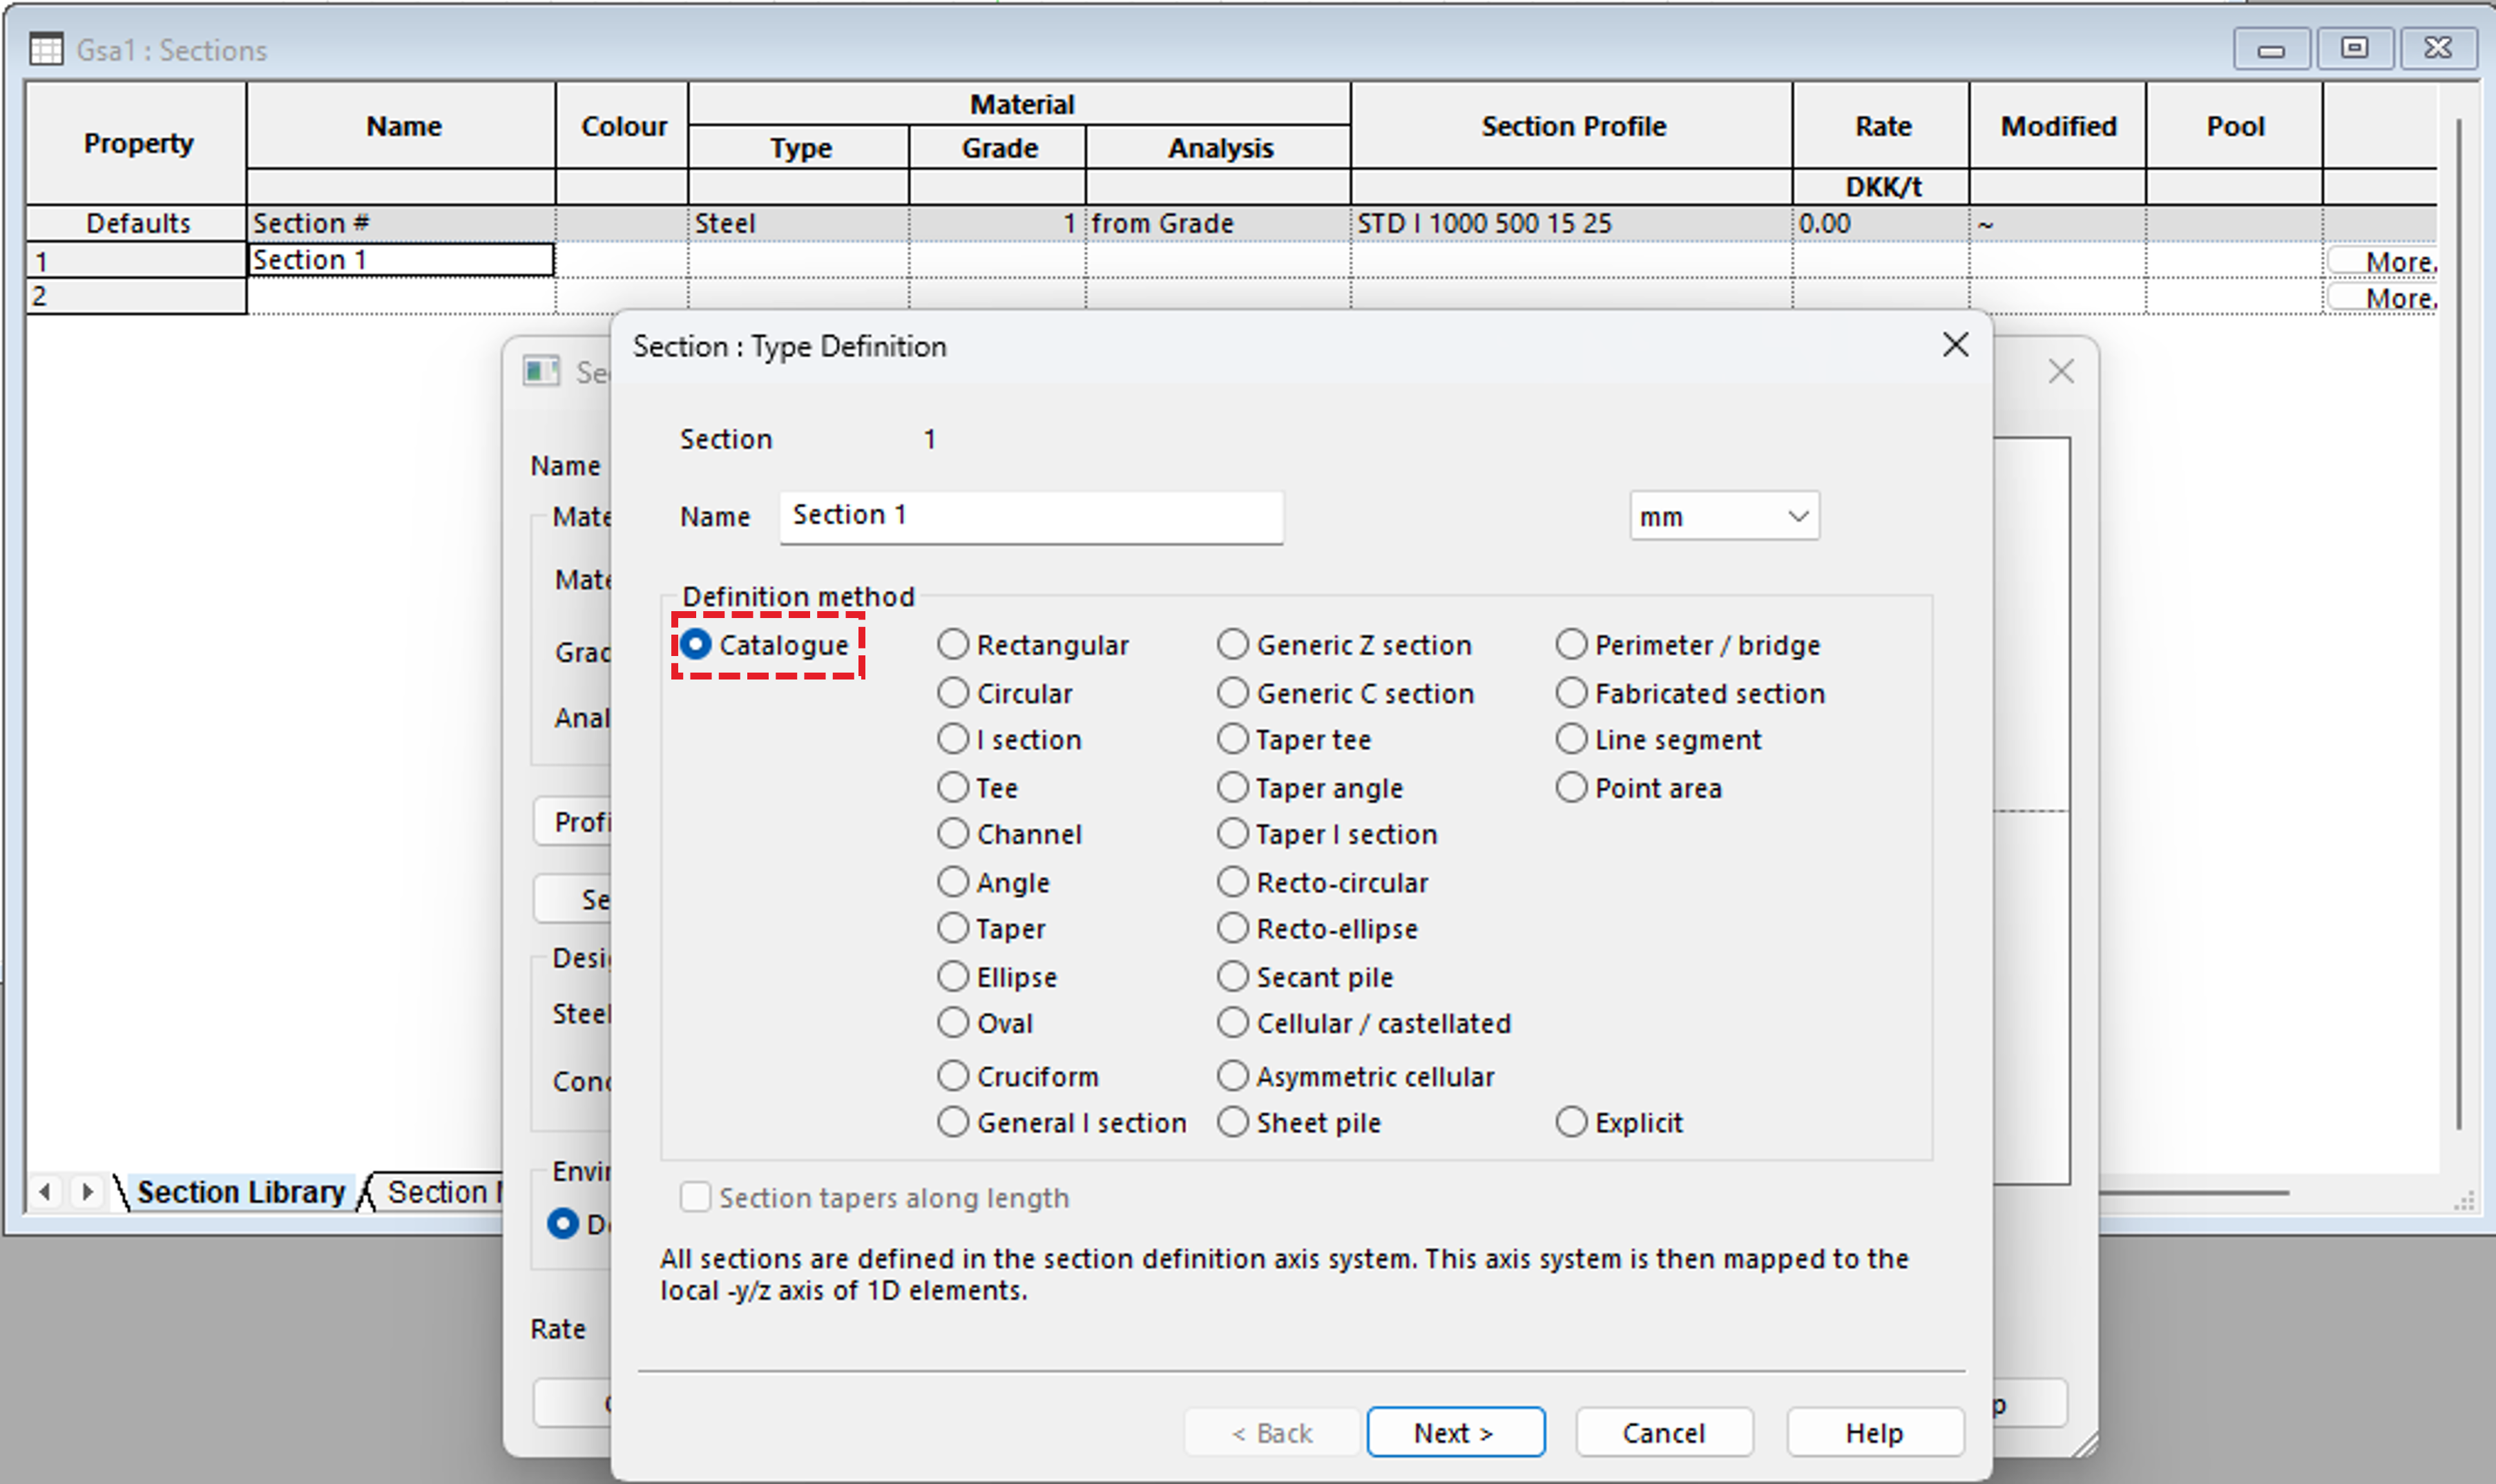Restore the Gsa1 Sections window
This screenshot has height=1484, width=2496.
pos(2354,48)
